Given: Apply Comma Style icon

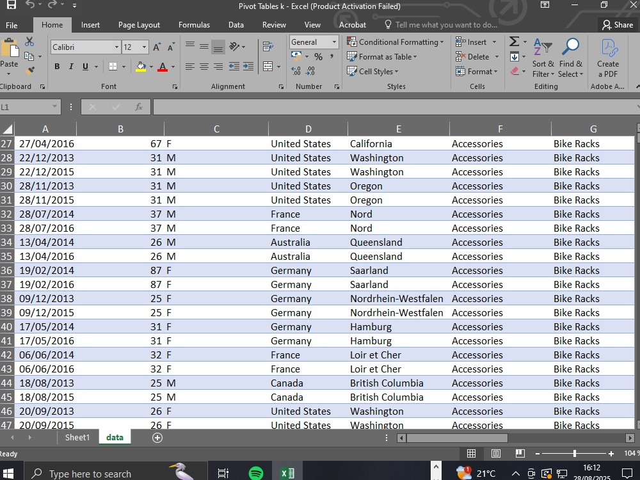Looking at the screenshot, I should [332, 57].
